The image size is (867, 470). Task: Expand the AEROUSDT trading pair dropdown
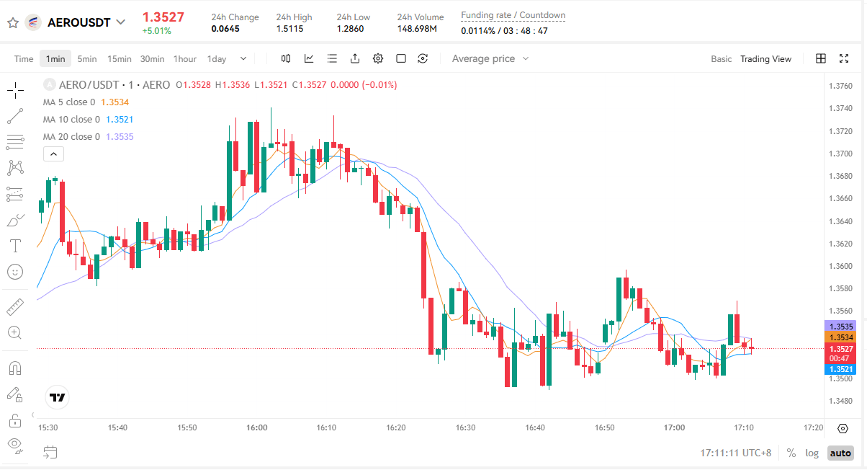120,22
